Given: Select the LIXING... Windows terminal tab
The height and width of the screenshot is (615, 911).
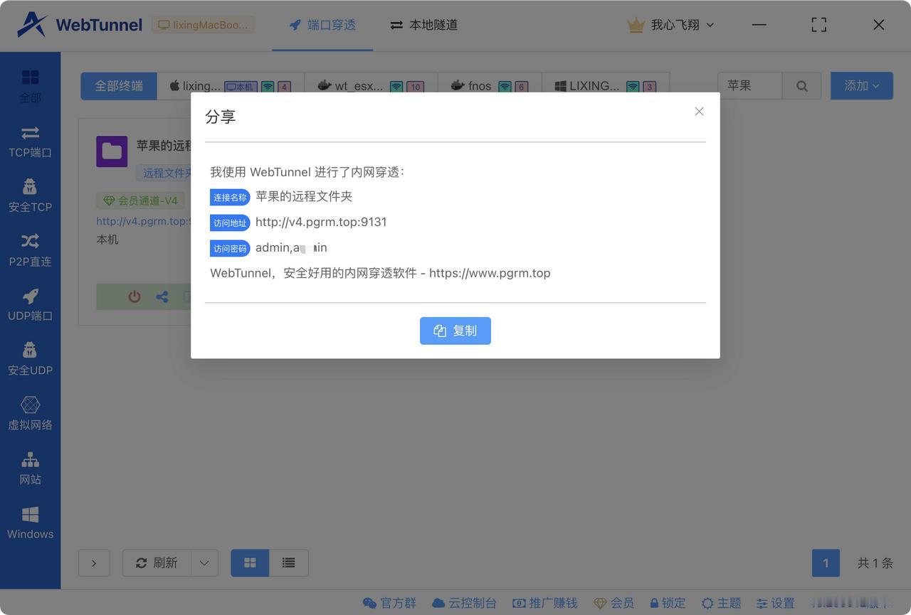Looking at the screenshot, I should (606, 86).
